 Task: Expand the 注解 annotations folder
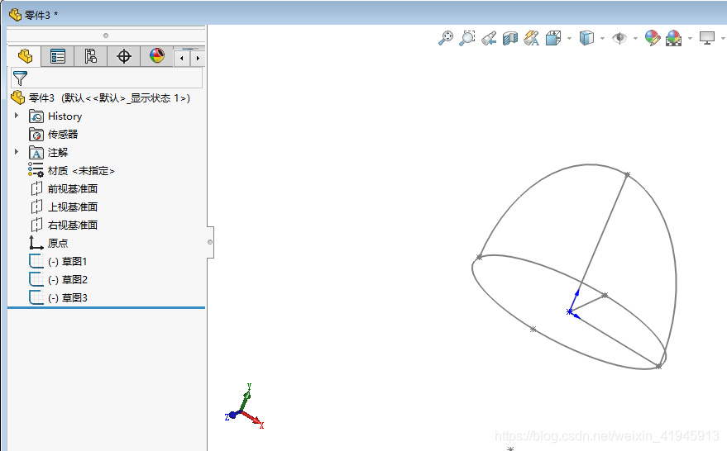pos(17,151)
